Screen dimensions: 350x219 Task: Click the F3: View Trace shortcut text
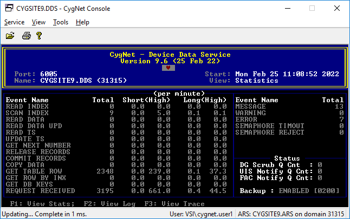tap(174, 204)
